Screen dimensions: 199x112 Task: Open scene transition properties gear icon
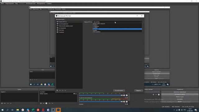pyautogui.click(x=159, y=95)
